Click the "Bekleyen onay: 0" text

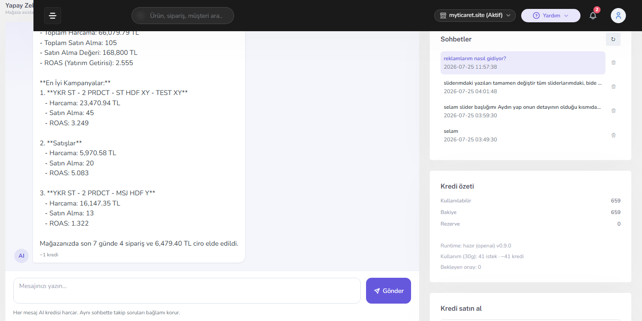pos(461,267)
